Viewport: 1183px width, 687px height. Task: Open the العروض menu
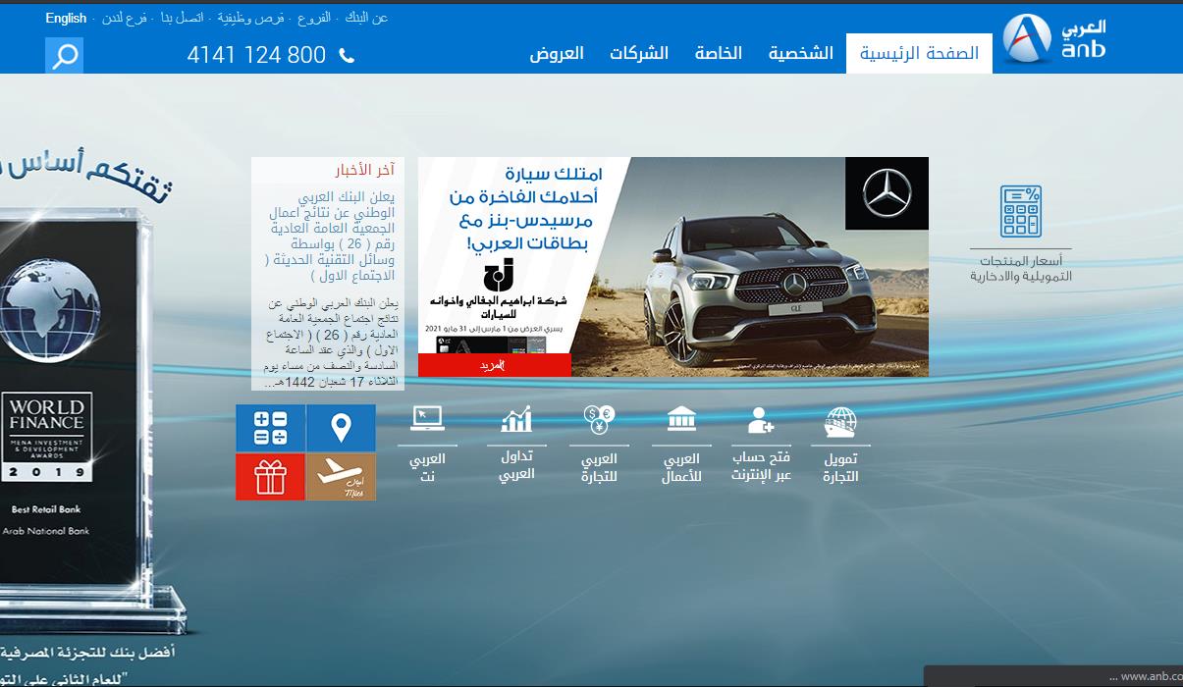[x=557, y=53]
